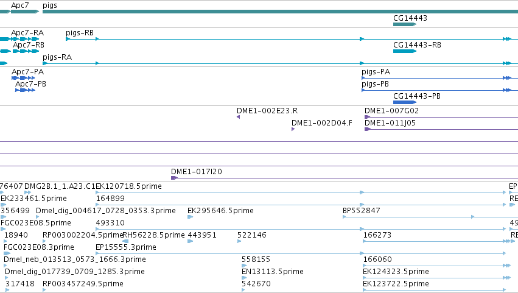The image size is (518, 293).
Task: Select EST Dmel_neb_013513_0573_1666.3prime
Action: coord(75,259)
